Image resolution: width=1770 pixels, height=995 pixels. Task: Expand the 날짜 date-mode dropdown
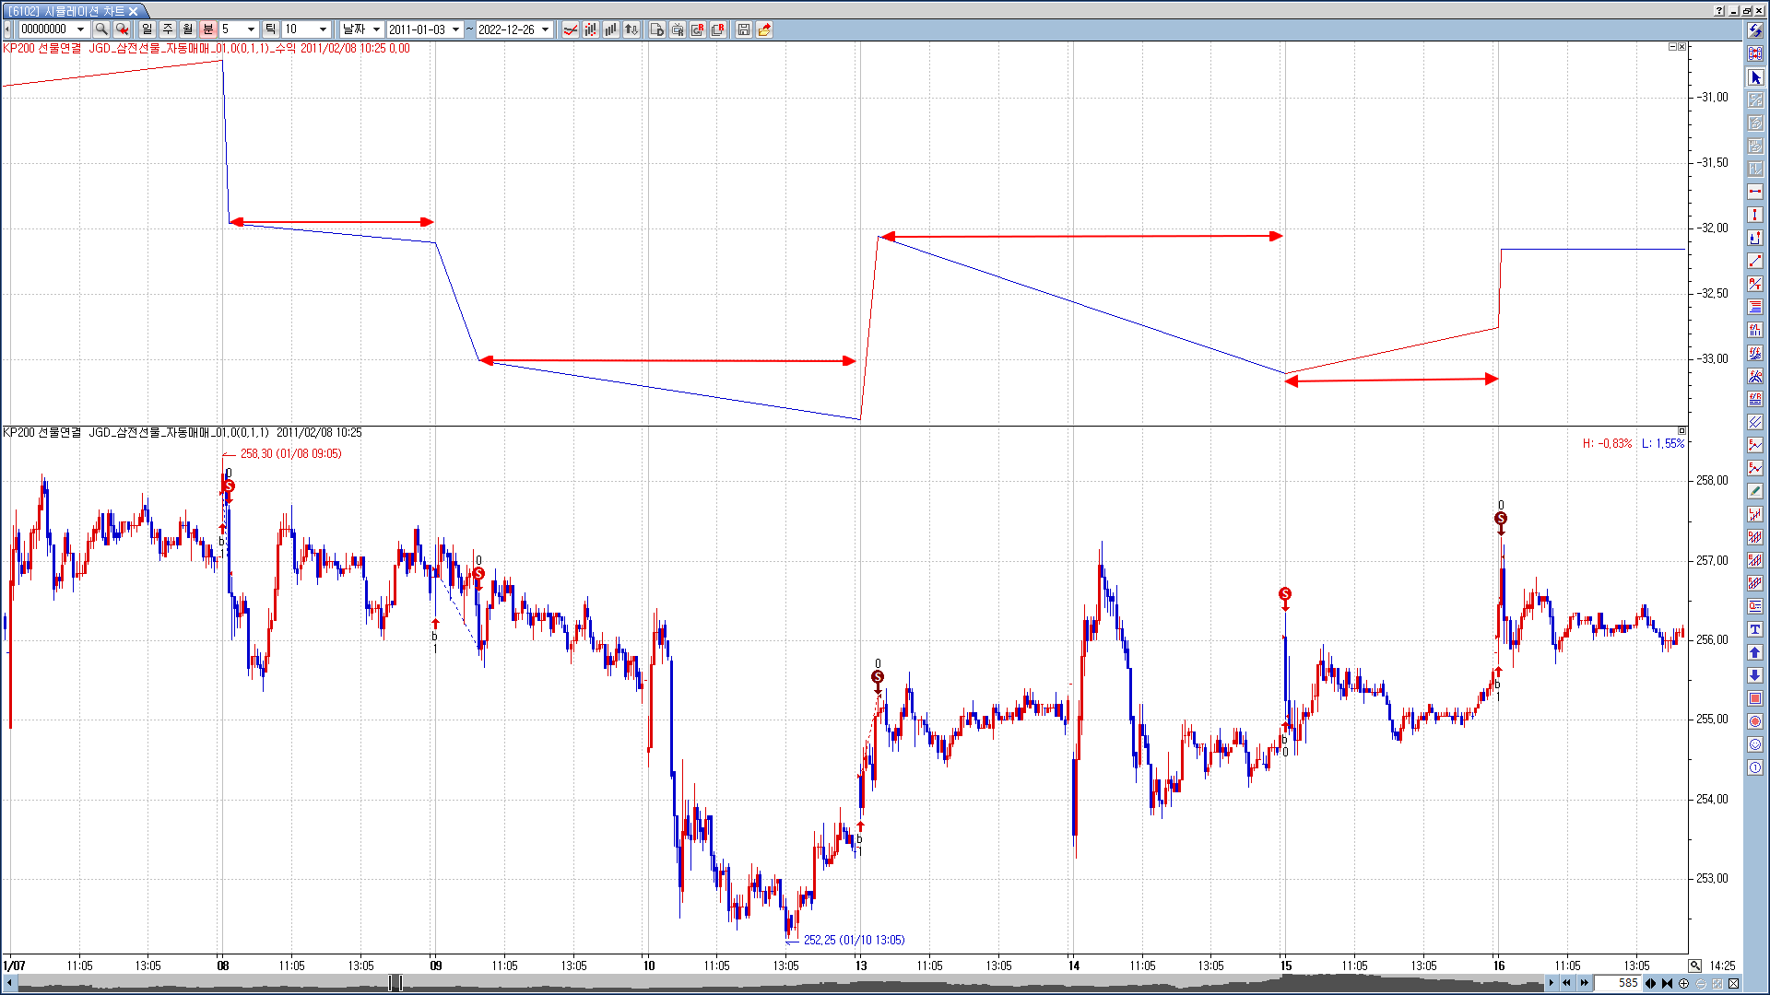pyautogui.click(x=376, y=29)
